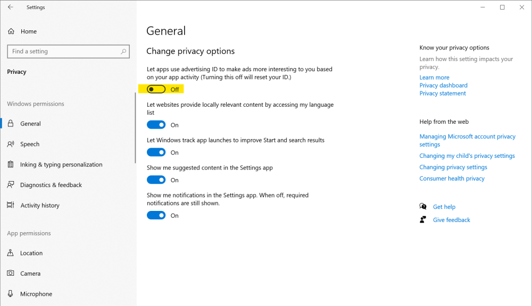532x306 pixels.
Task: Click the back arrow icon
Action: click(x=11, y=7)
